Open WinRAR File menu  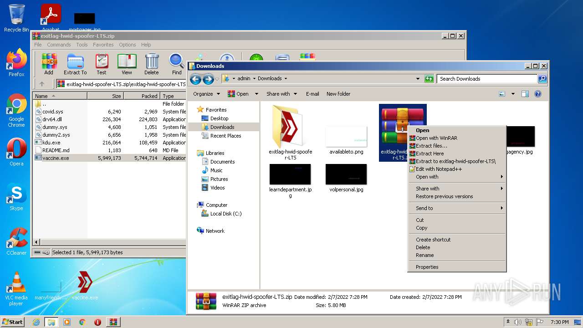tap(38, 45)
